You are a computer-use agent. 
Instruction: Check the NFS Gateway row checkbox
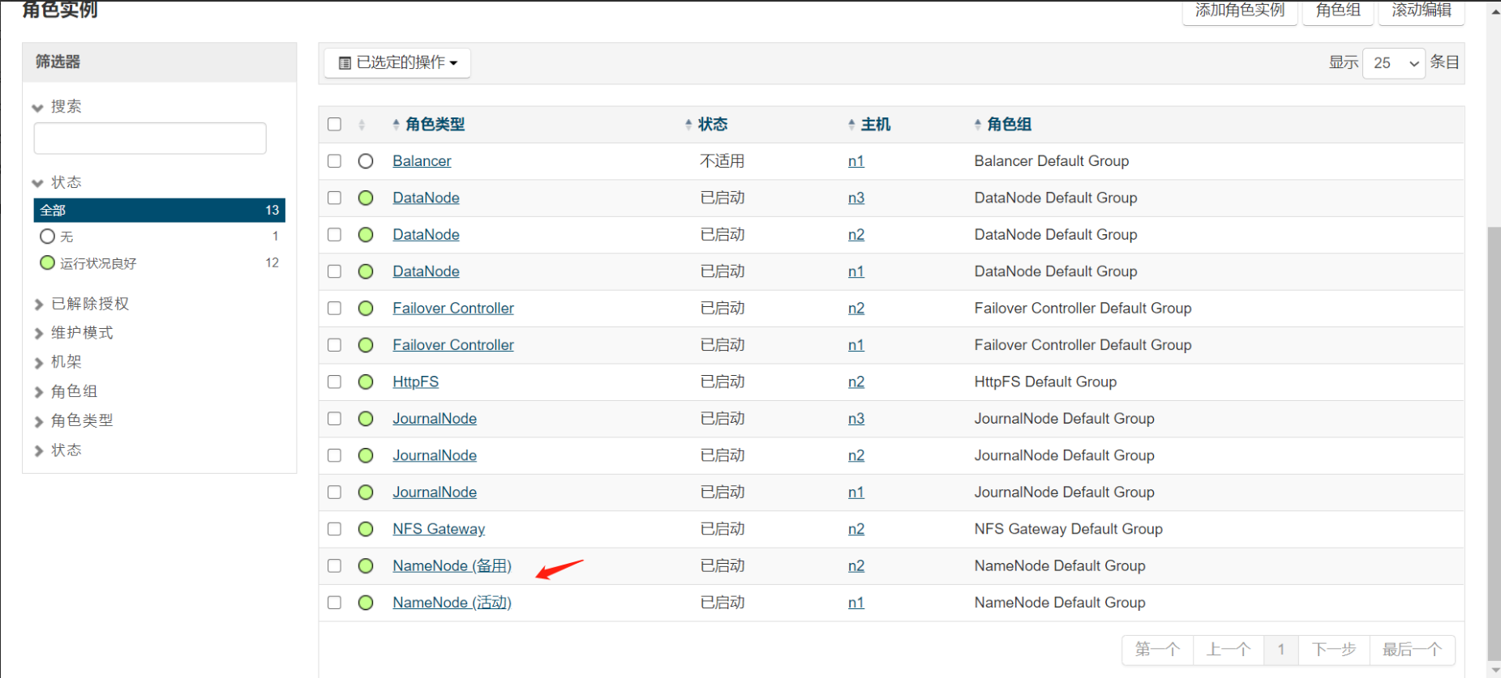(334, 529)
